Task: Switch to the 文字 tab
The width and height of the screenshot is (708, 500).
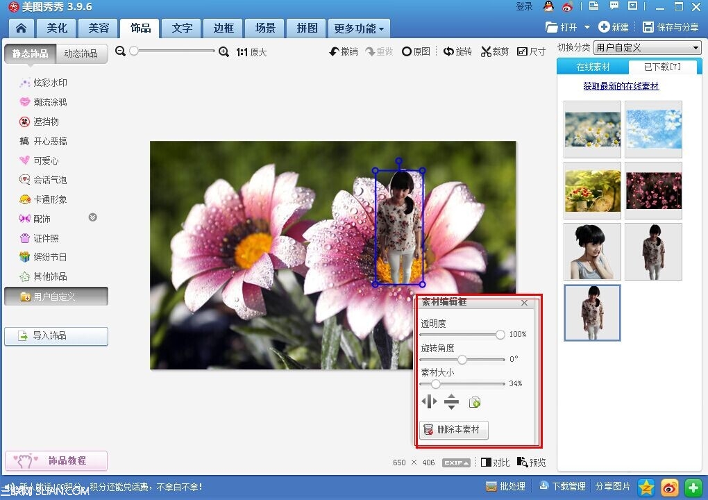Action: click(182, 28)
